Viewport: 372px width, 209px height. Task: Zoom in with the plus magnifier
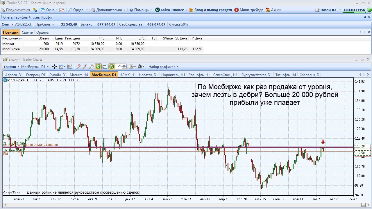85,67
